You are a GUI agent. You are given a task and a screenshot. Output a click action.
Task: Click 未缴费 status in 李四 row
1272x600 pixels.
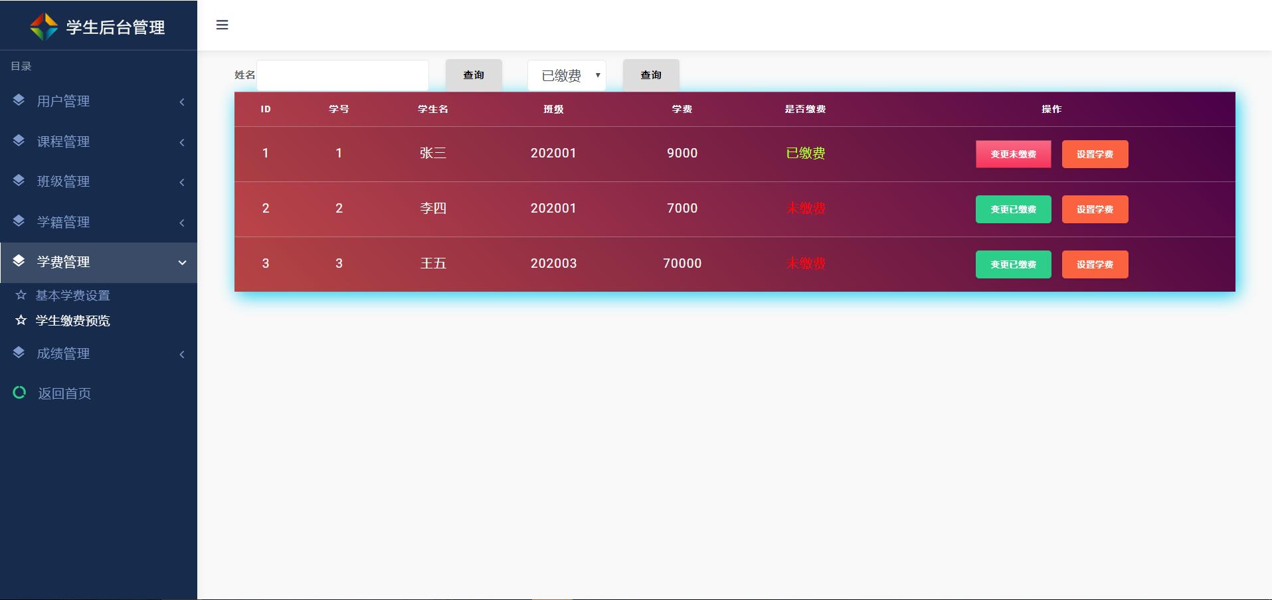[x=805, y=208]
